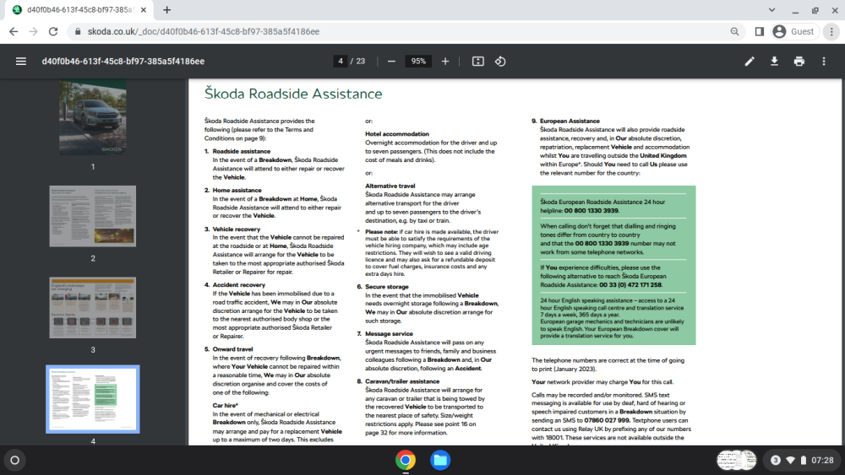845x475 pixels.
Task: Go back to previous page in browser
Action: pyautogui.click(x=14, y=32)
